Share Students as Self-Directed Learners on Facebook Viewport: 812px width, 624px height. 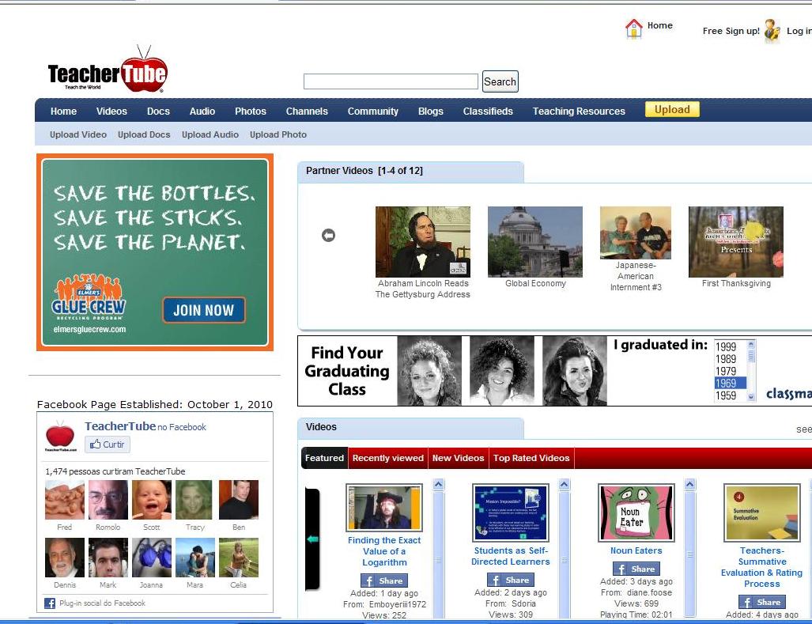(511, 580)
